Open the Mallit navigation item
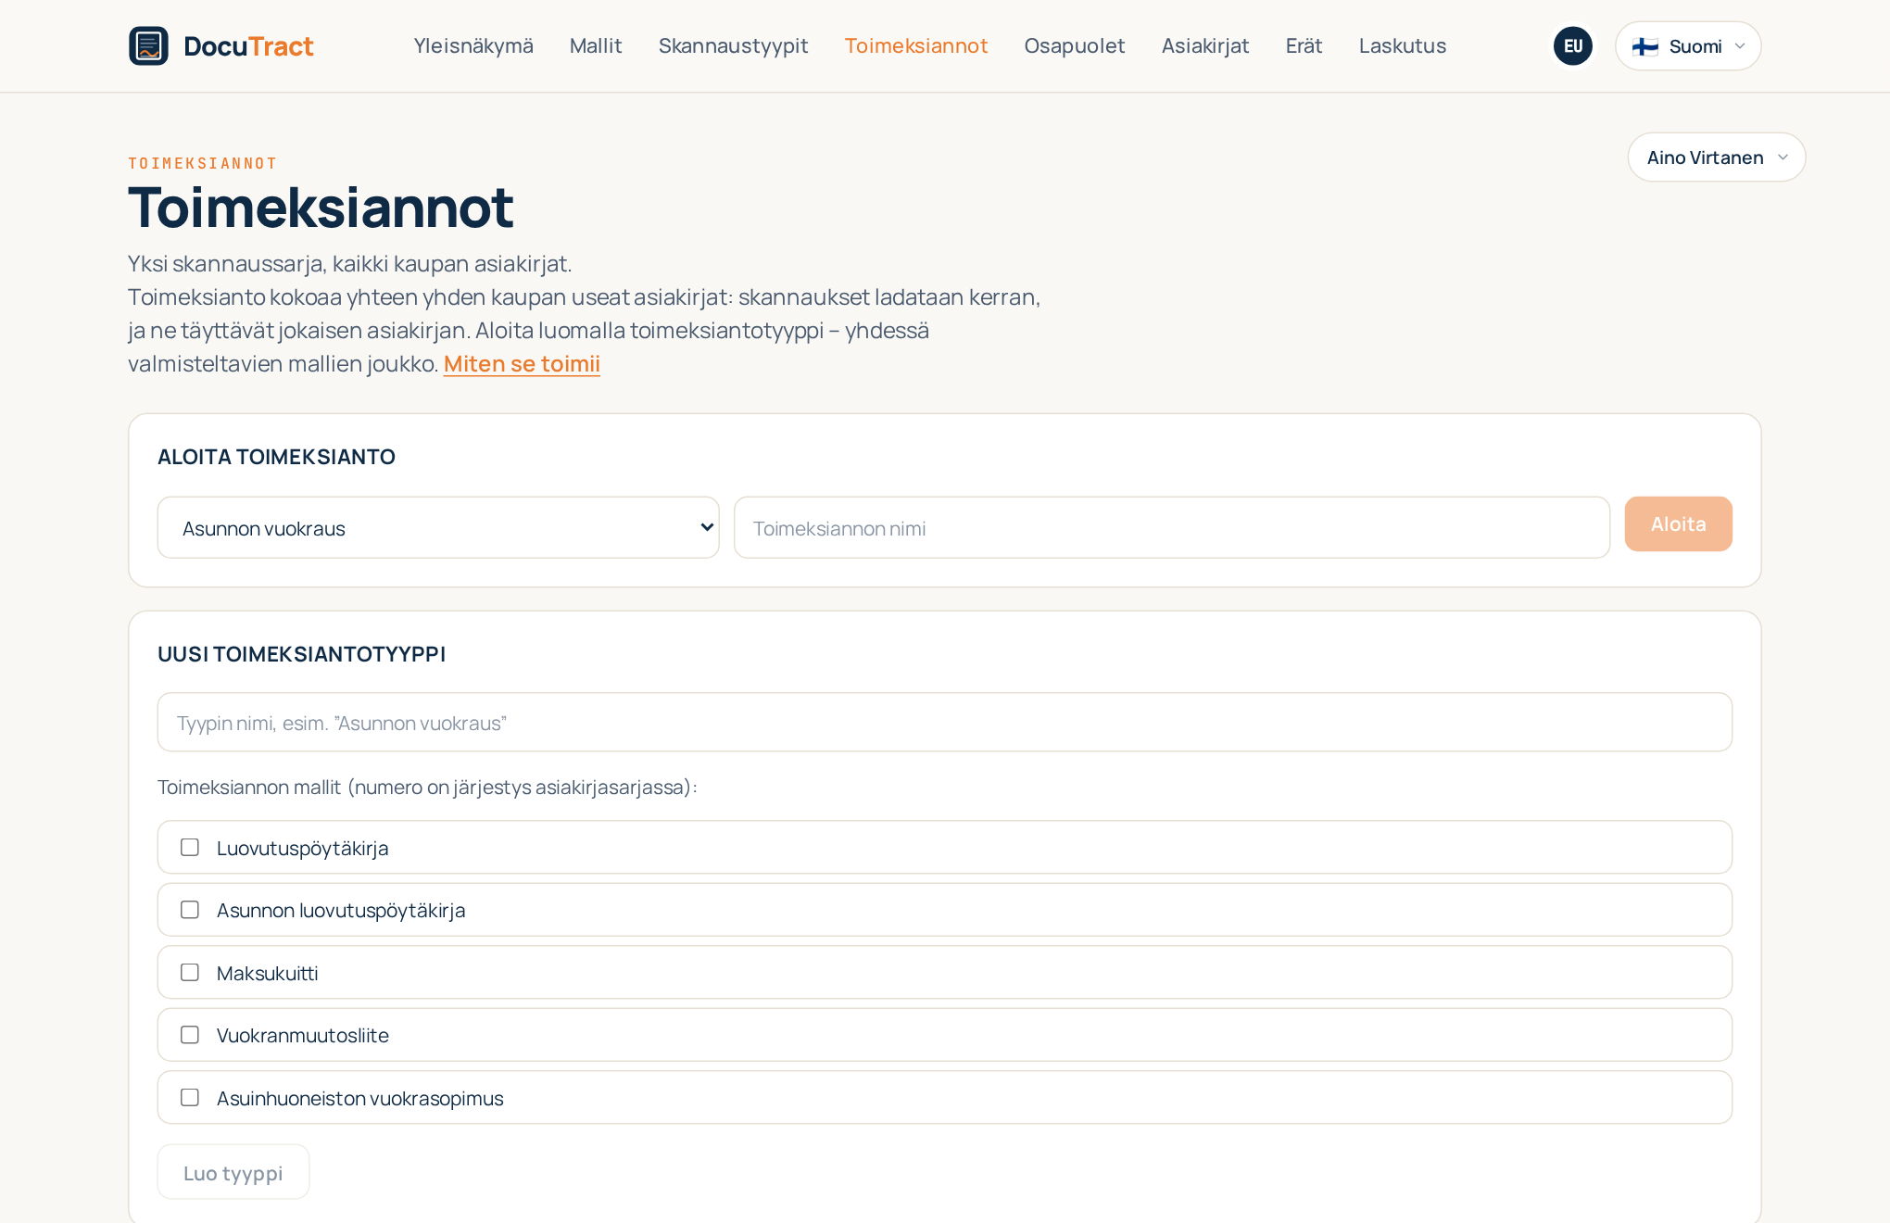This screenshot has height=1223, width=1890. pos(596,45)
